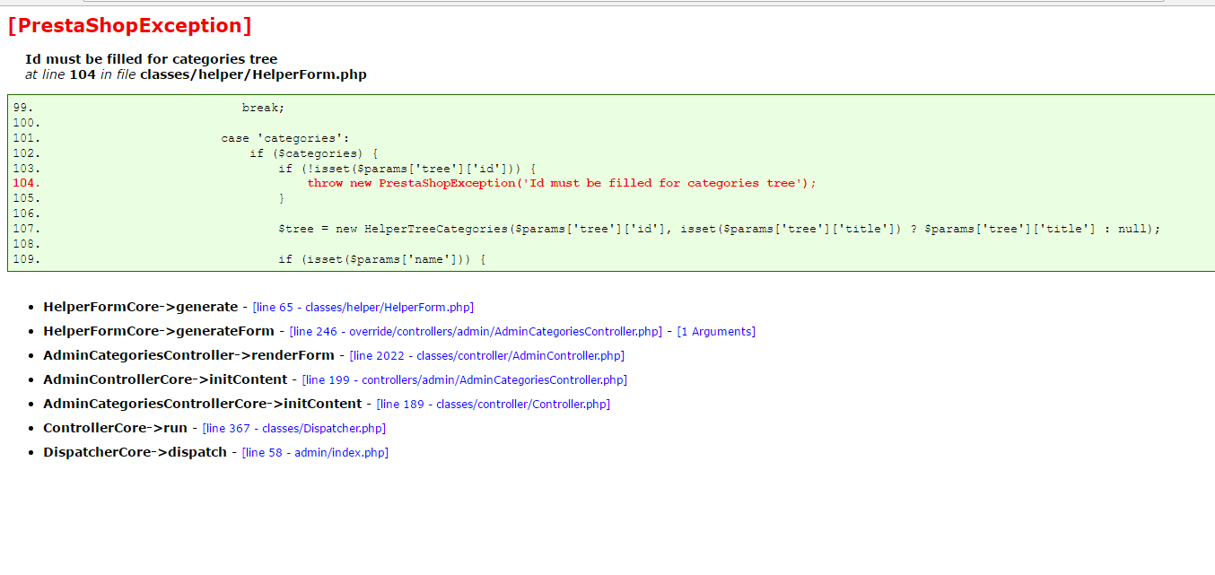Click the HelperFormCore->generate trace entry
This screenshot has width=1215, height=575.
pyautogui.click(x=141, y=308)
